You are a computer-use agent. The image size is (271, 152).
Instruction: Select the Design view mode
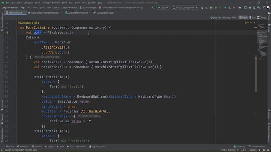(x=262, y=18)
